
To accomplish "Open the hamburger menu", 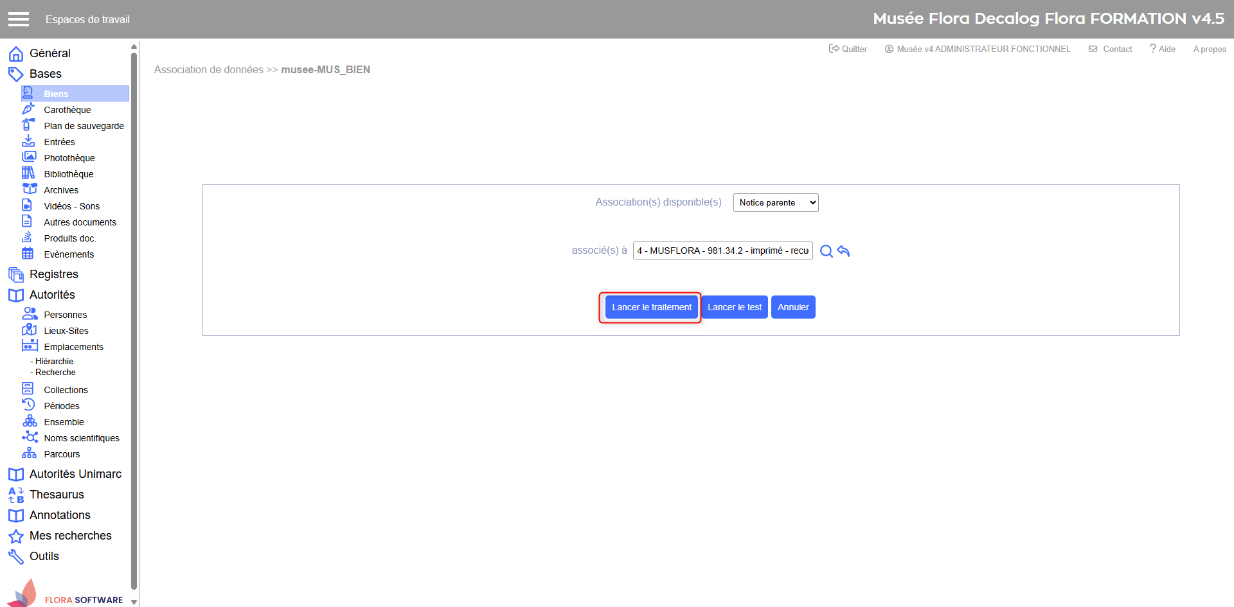I will point(19,19).
